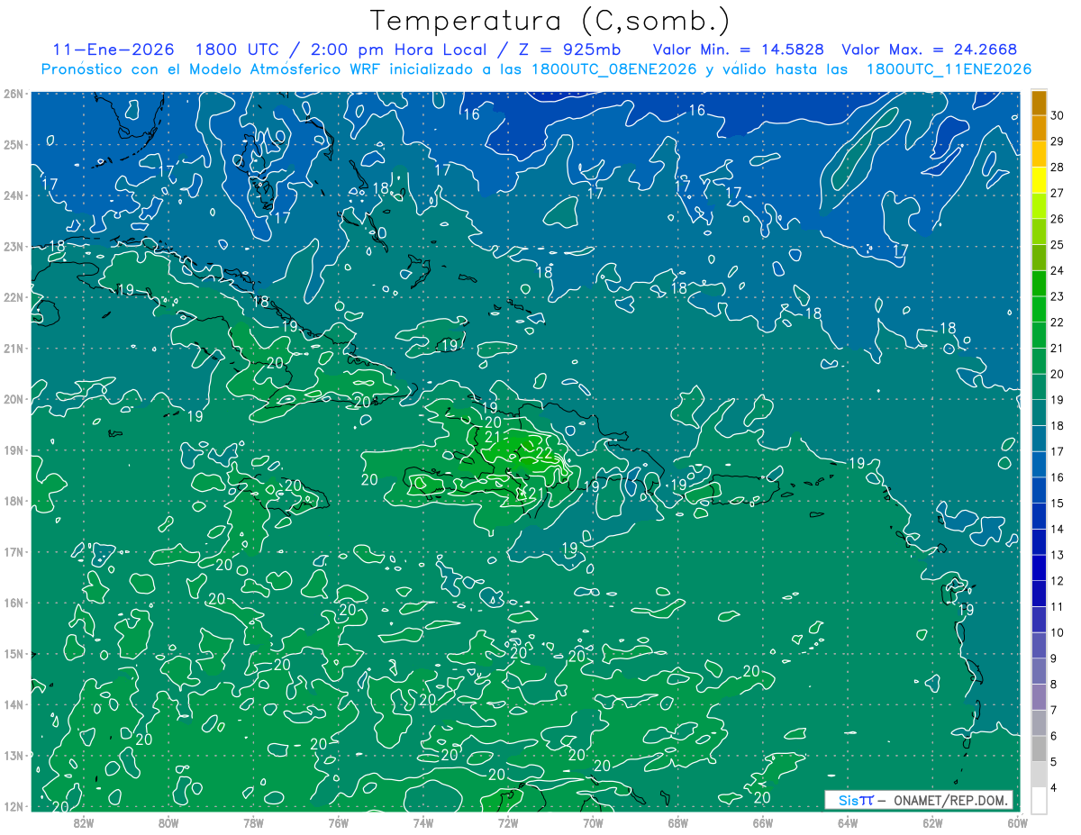This screenshot has height=835, width=1081.
Task: Click the 25N latitude axis label
Action: 13,144
